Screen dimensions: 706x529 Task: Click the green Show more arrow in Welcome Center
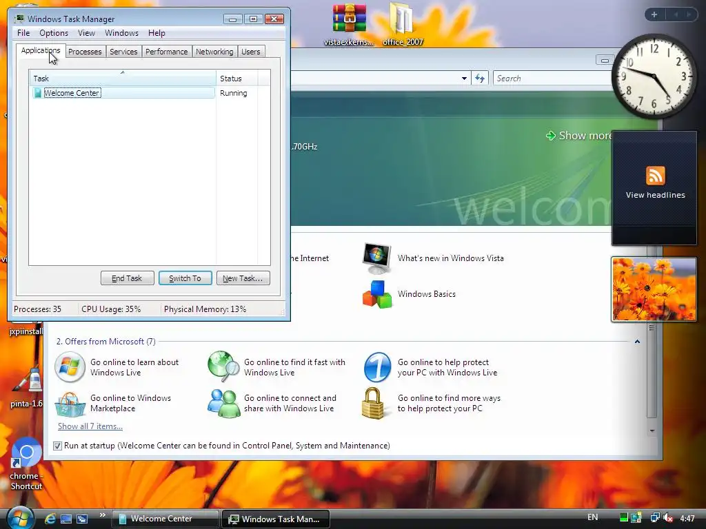(x=551, y=136)
